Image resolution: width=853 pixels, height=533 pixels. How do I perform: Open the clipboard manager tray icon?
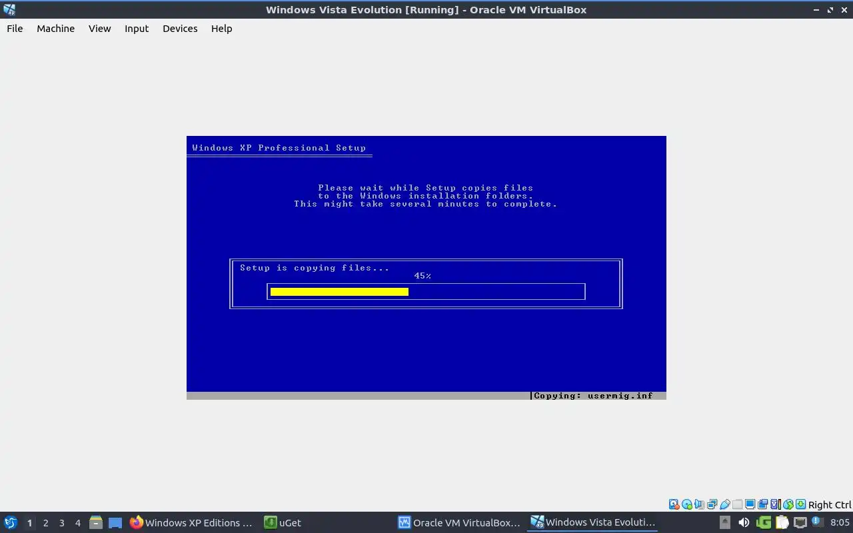(x=782, y=522)
